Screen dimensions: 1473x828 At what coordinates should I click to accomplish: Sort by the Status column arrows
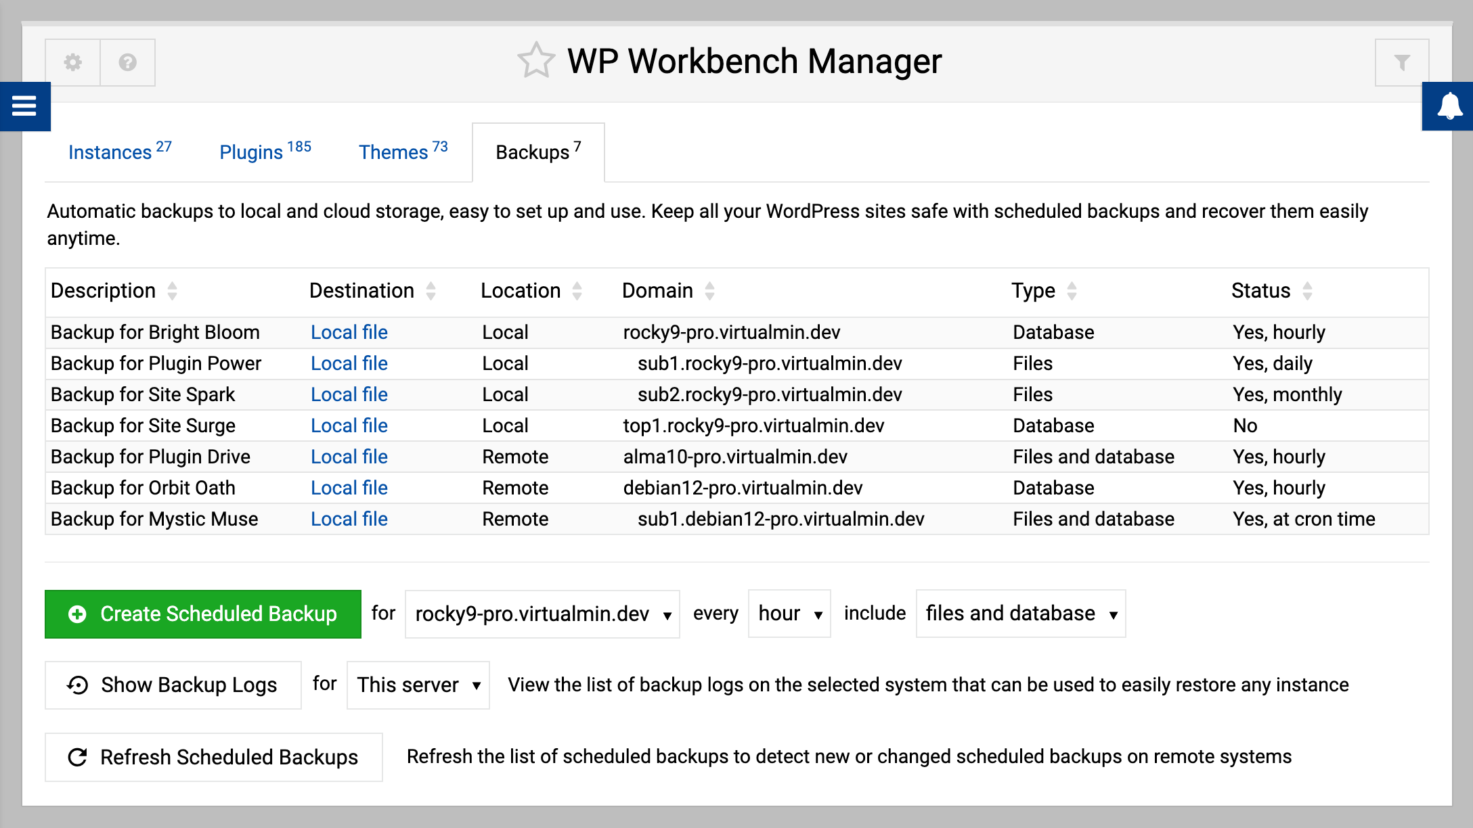[1308, 291]
